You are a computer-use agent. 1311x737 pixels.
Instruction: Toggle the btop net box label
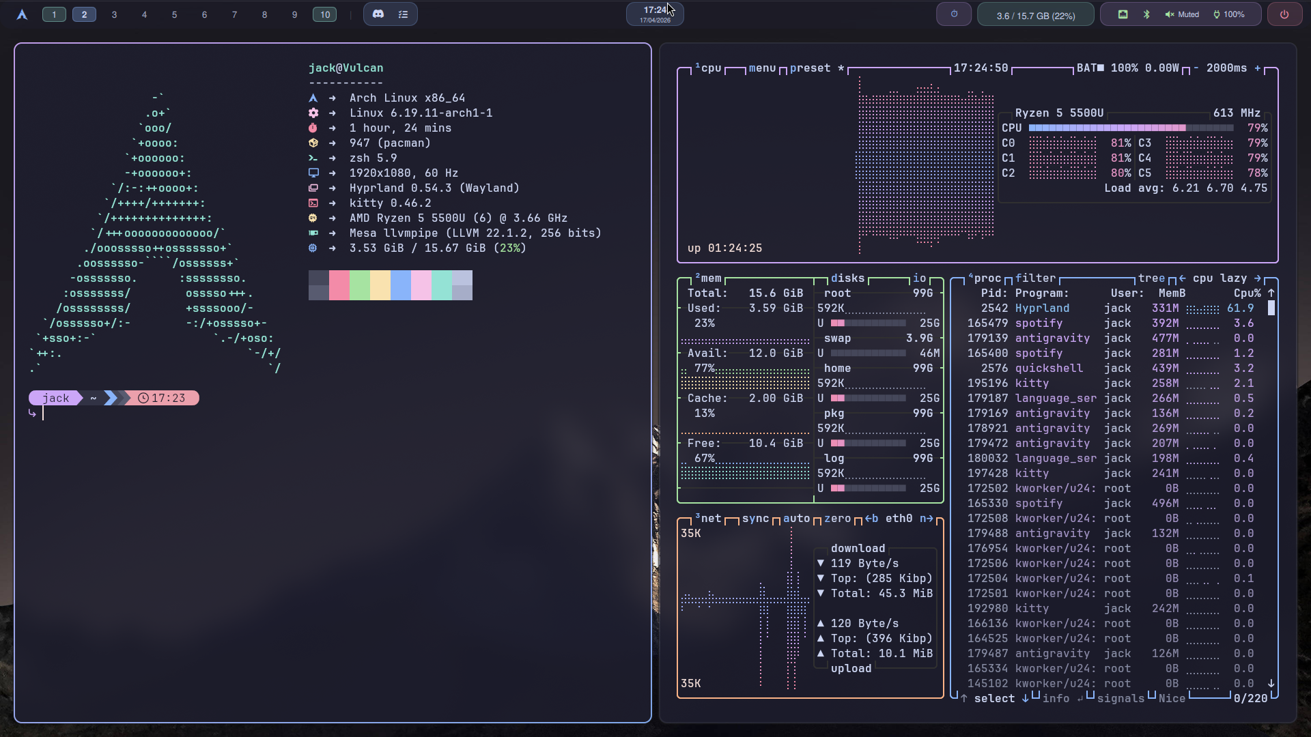[708, 519]
